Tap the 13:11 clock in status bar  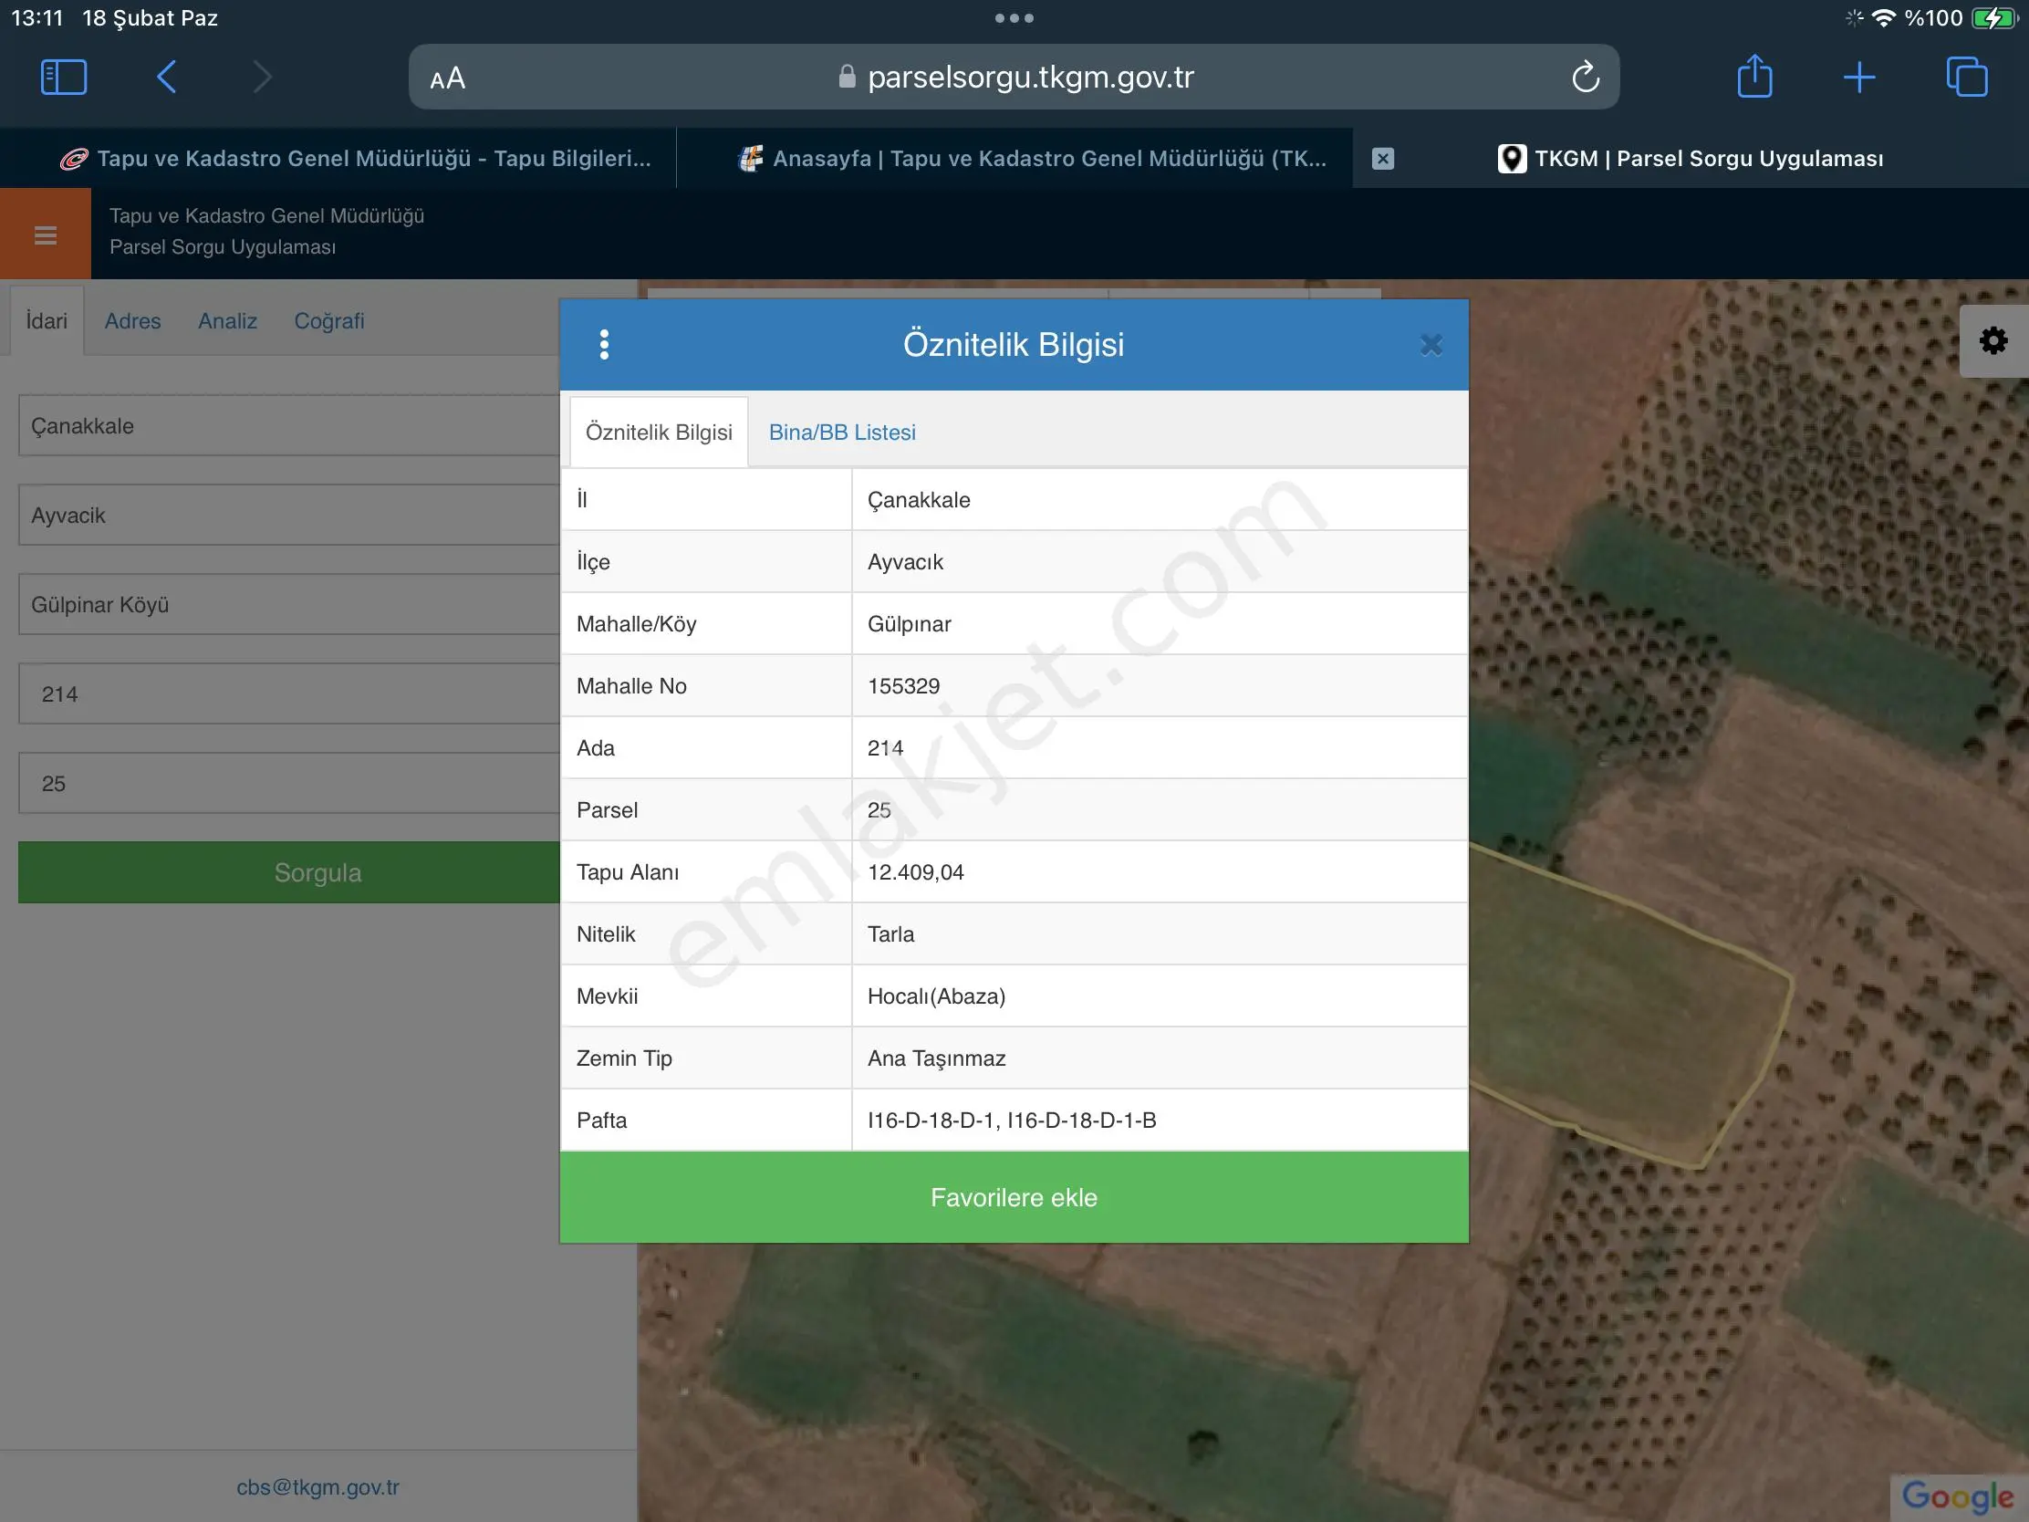coord(37,18)
